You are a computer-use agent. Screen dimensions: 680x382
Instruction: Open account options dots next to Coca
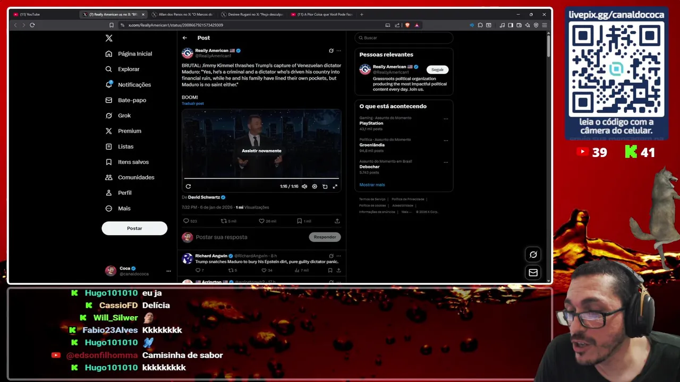[x=168, y=271]
